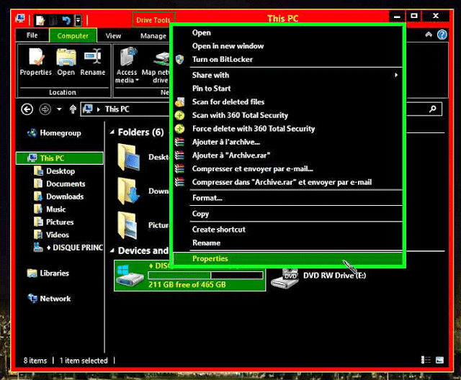Click the search magnifier icon
This screenshot has height=380, width=461.
(x=432, y=109)
